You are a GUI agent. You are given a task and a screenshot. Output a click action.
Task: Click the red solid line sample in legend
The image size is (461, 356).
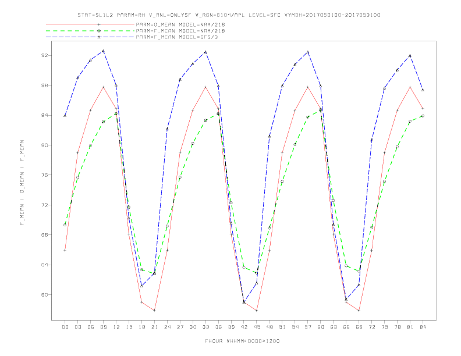pyautogui.click(x=90, y=24)
